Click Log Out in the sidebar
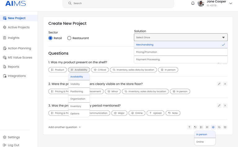Screen dimensions: 238x147 pyautogui.click(x=13, y=145)
